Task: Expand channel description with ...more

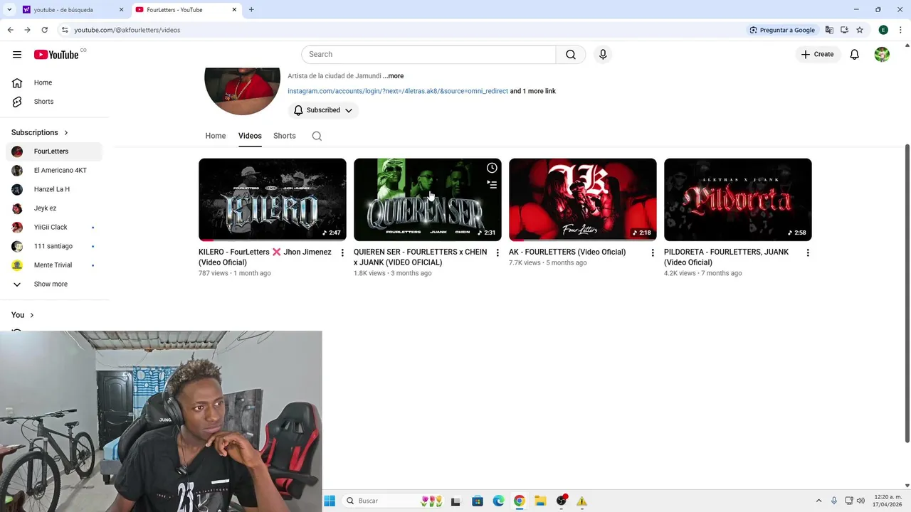Action: click(393, 76)
